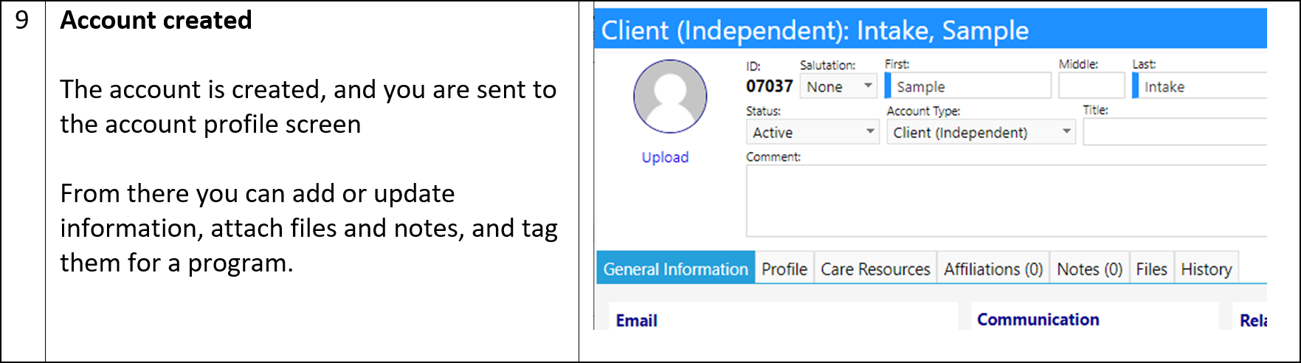The width and height of the screenshot is (1301, 363).
Task: Select the Middle name input field
Action: 1091,86
